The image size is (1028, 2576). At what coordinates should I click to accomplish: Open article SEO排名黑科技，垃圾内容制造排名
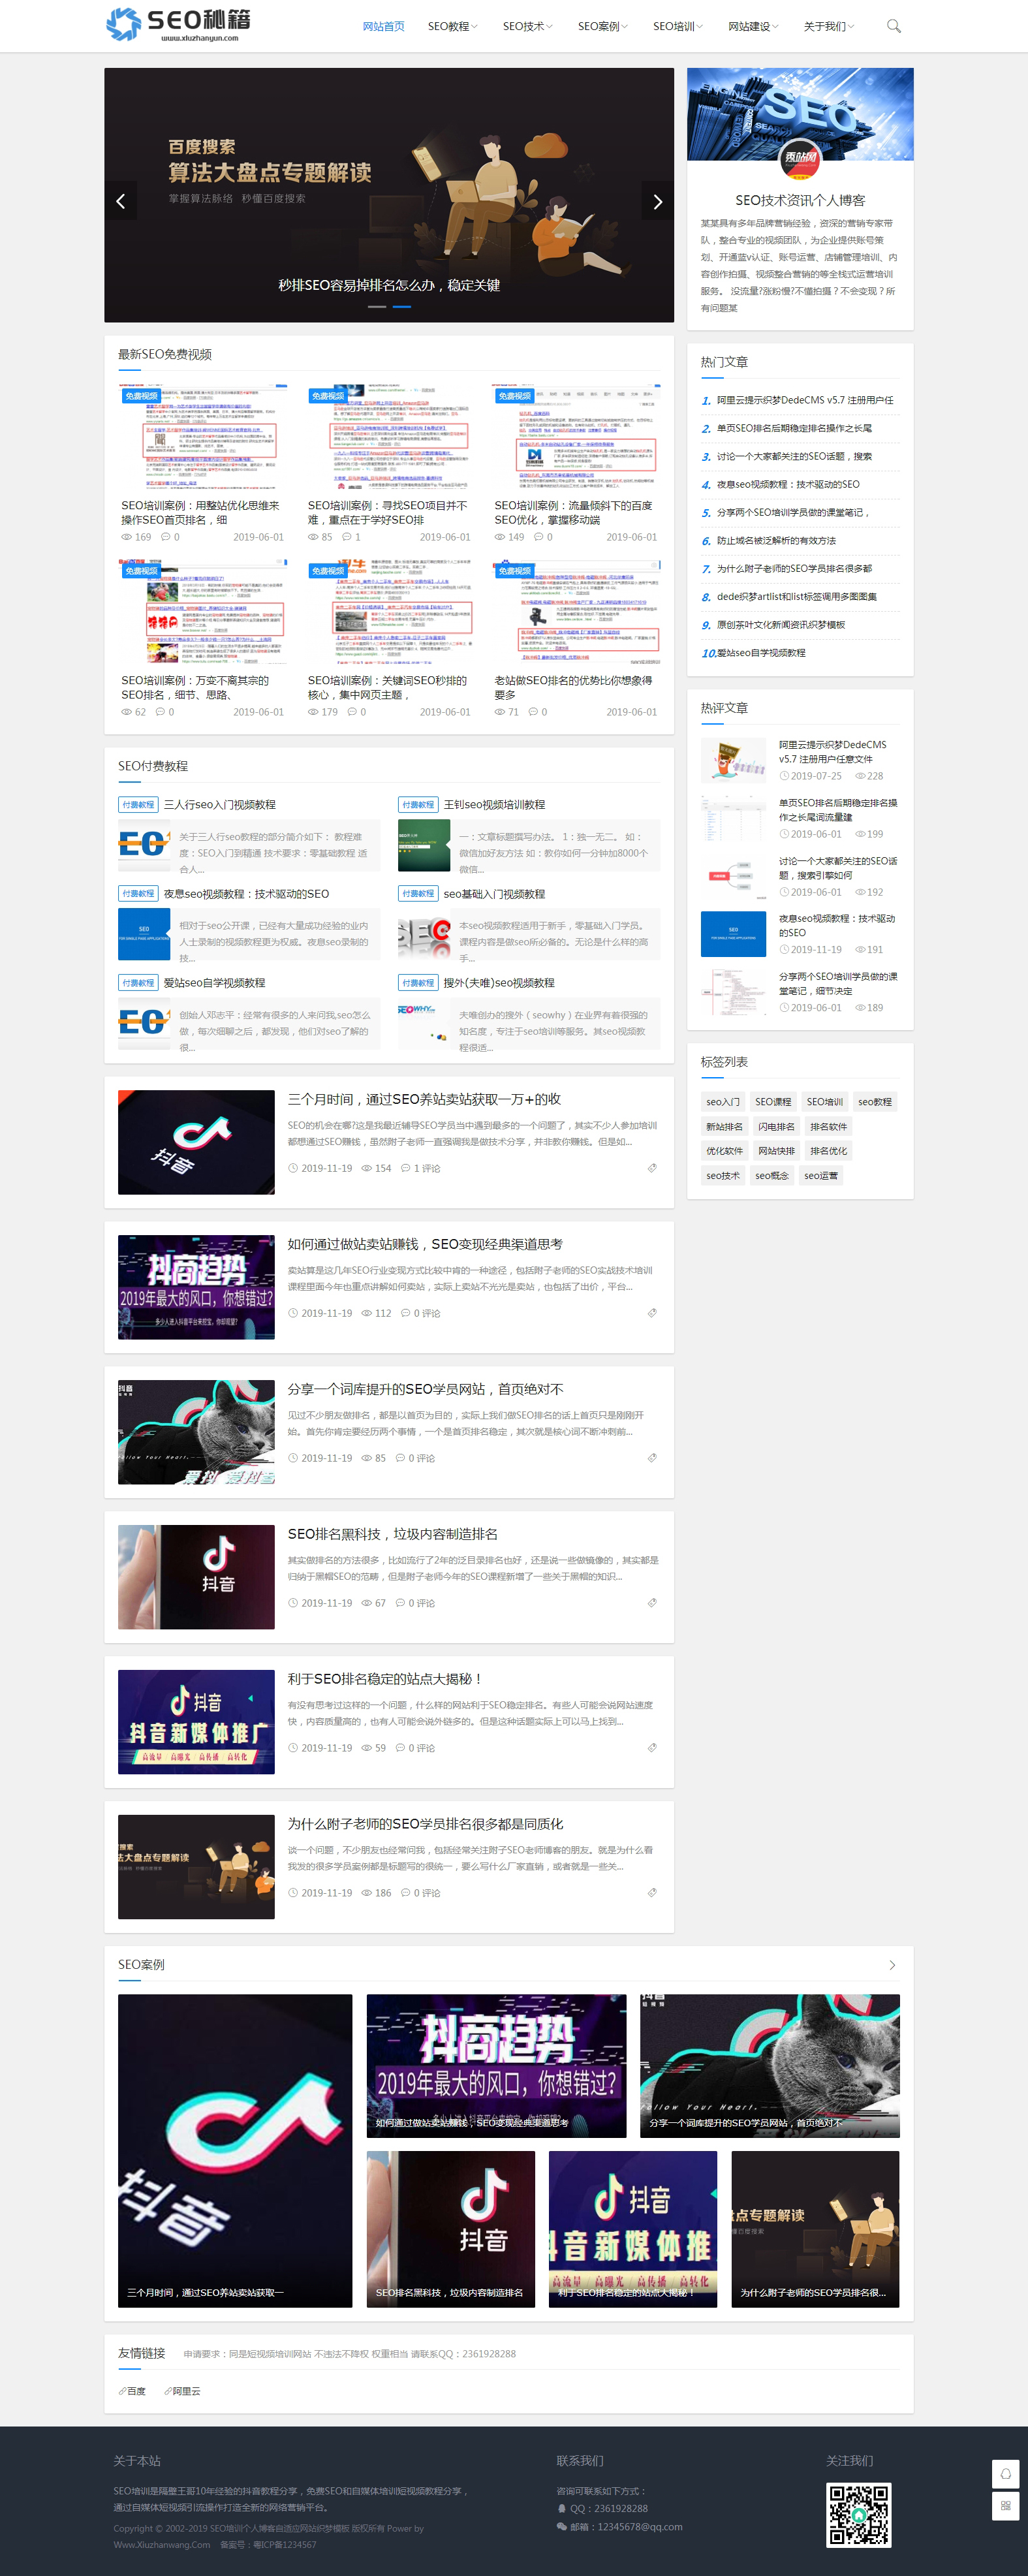(x=392, y=1533)
